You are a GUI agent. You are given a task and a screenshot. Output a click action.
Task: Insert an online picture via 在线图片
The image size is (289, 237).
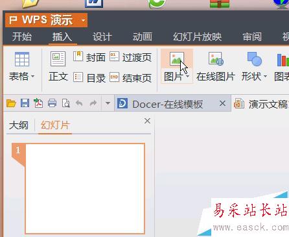(x=216, y=67)
